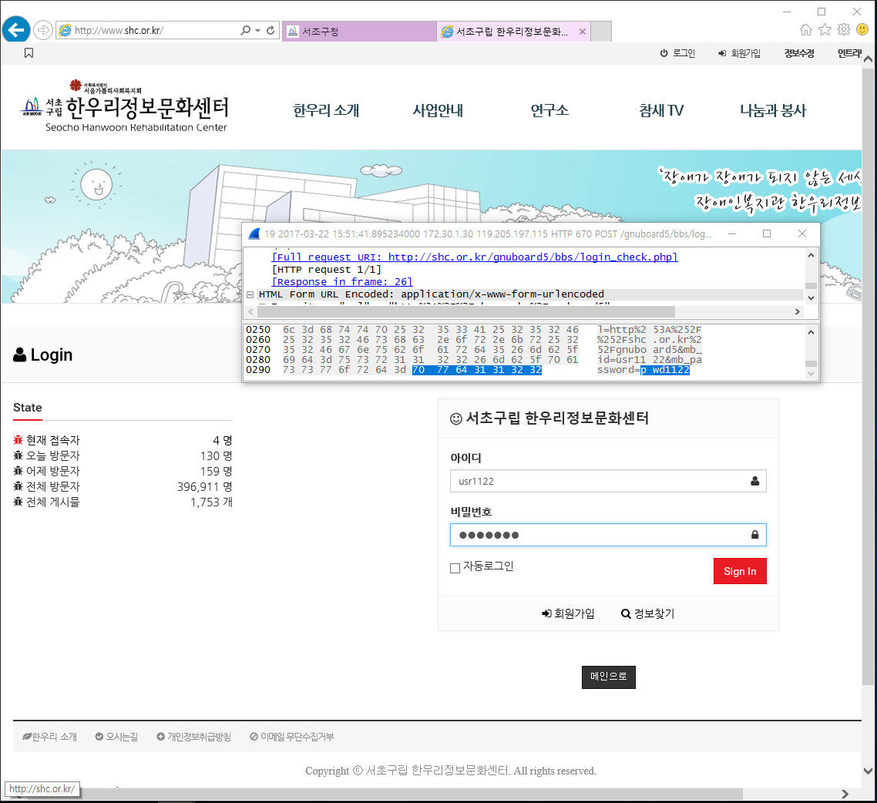The height and width of the screenshot is (803, 877).
Task: Click the 정보찾기 link
Action: click(x=647, y=613)
